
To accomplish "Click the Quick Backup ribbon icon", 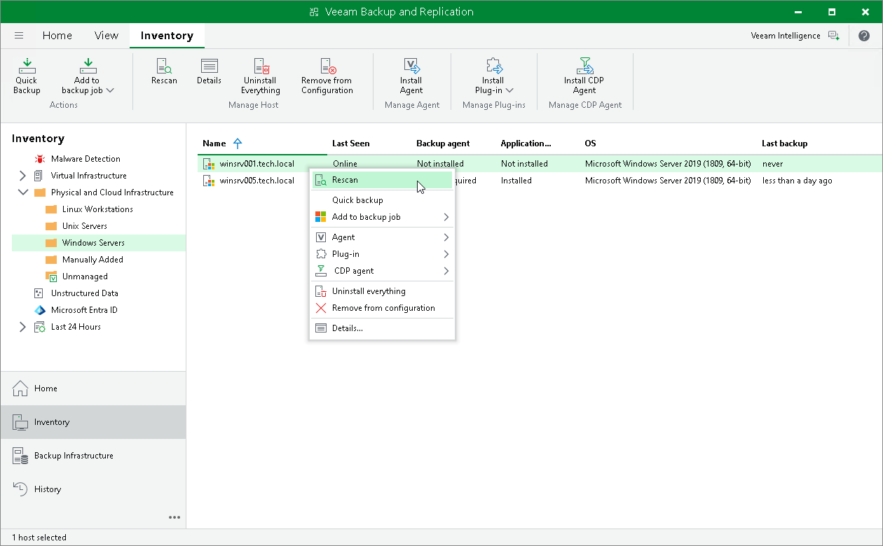I will [27, 76].
